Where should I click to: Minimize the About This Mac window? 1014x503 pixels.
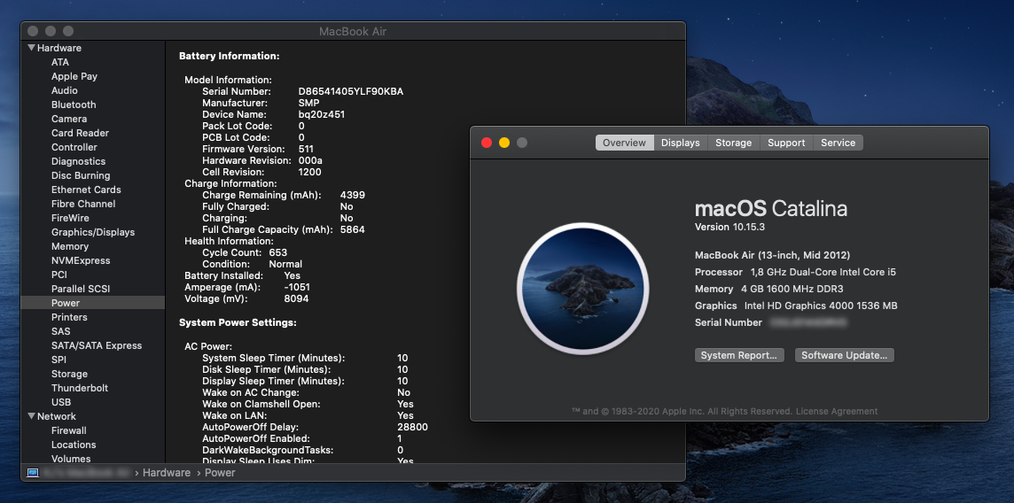(504, 143)
